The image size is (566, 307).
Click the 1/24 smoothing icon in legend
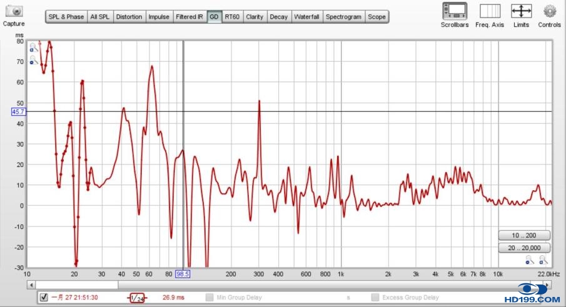click(137, 298)
